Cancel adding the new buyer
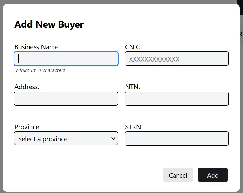The image size is (243, 193). point(178,175)
